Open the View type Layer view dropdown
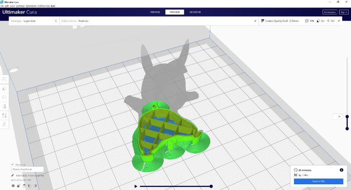Screen dimensions: 351x190 point(34,21)
